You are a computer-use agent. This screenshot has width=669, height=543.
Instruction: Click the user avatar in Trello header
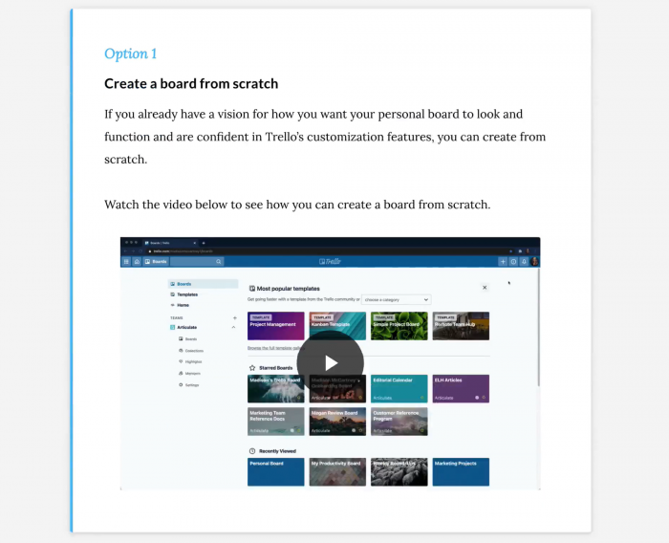click(534, 262)
